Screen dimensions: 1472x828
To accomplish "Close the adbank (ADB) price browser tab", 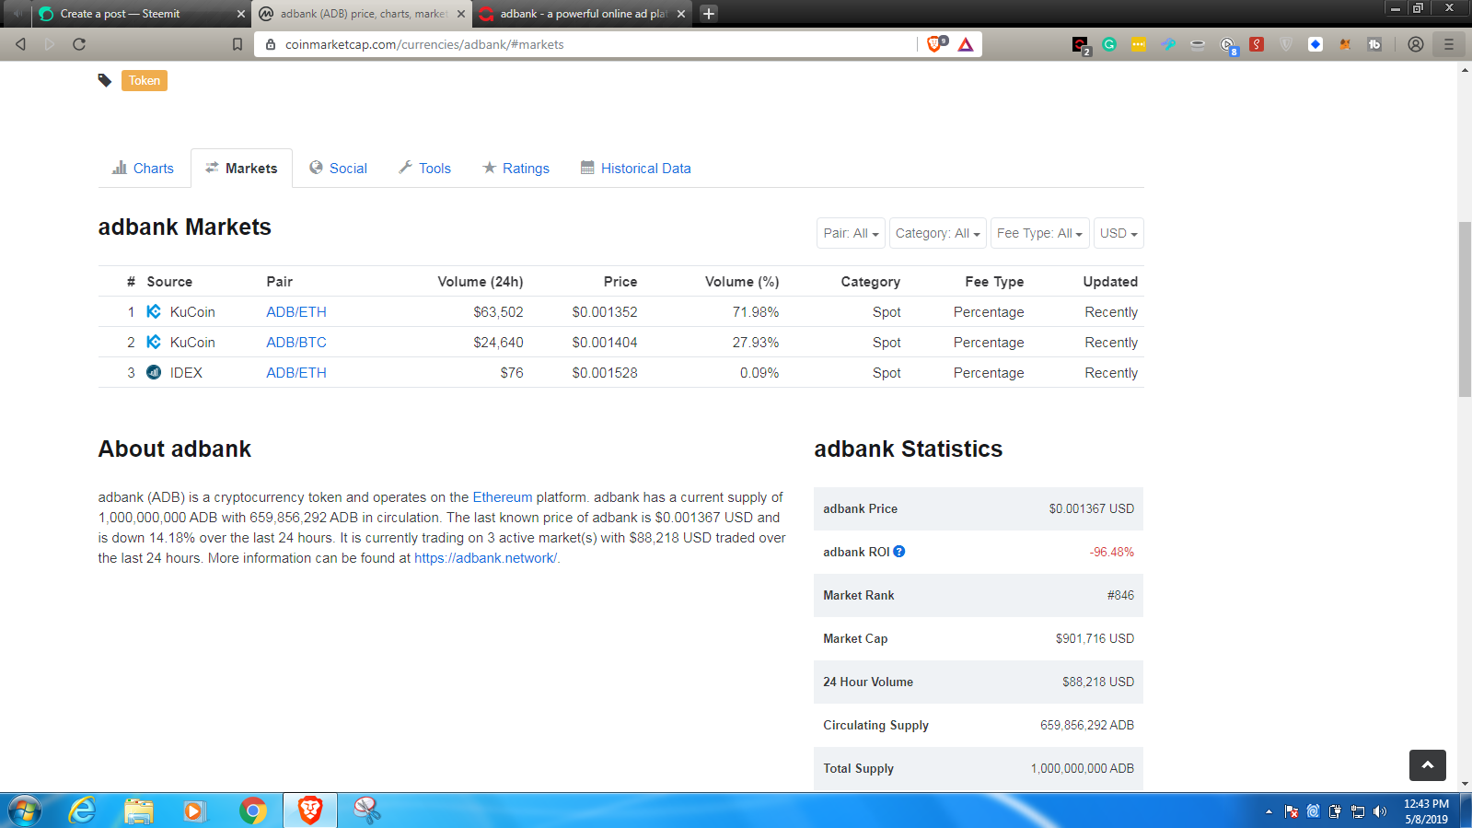I will pyautogui.click(x=461, y=14).
